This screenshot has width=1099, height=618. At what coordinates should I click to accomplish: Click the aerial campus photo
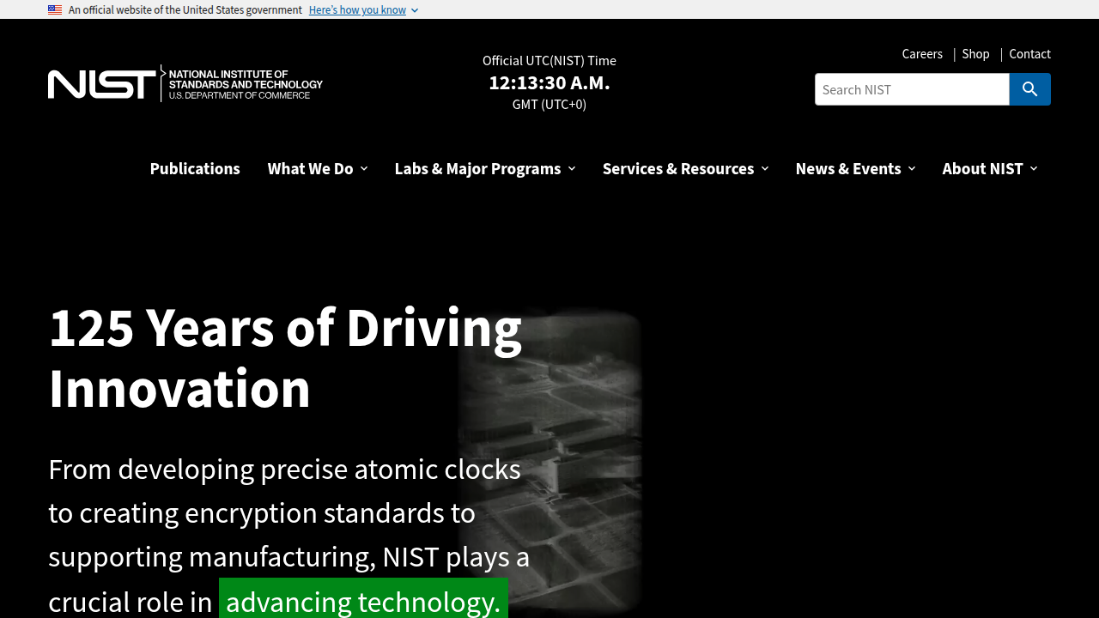pos(550,463)
